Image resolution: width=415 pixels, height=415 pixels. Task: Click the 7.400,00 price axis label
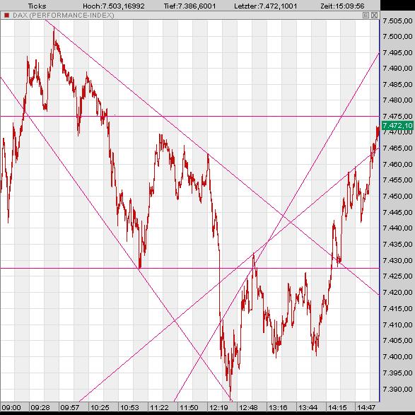[397, 357]
